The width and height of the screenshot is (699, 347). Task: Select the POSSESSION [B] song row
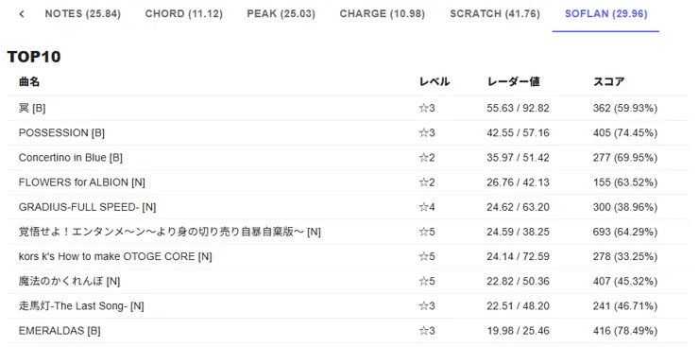pyautogui.click(x=348, y=133)
